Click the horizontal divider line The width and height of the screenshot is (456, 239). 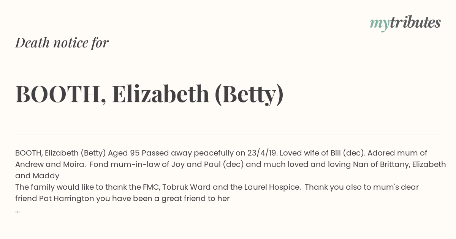pos(228,135)
